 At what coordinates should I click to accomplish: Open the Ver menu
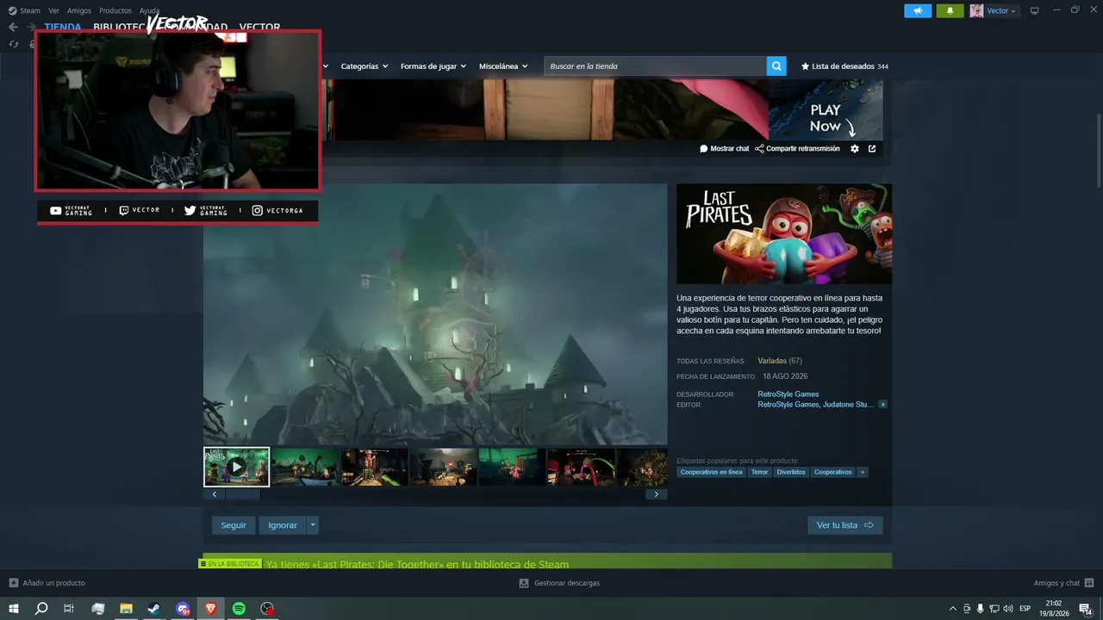(53, 10)
